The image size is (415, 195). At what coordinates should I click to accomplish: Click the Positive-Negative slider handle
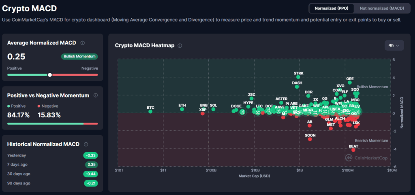tap(50, 75)
